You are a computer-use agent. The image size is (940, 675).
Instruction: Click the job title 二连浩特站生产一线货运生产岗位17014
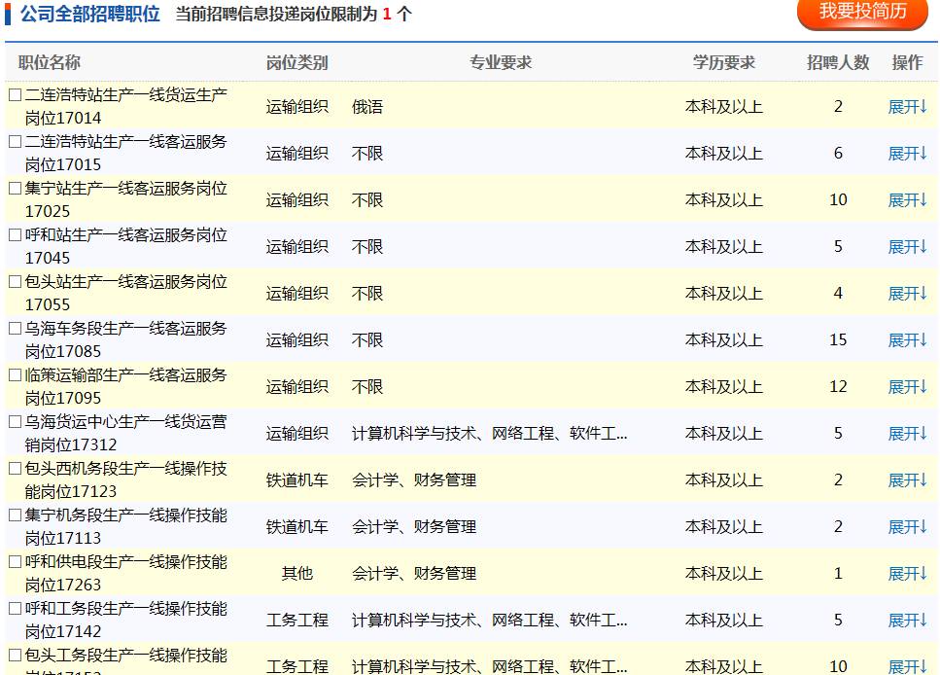(x=126, y=106)
